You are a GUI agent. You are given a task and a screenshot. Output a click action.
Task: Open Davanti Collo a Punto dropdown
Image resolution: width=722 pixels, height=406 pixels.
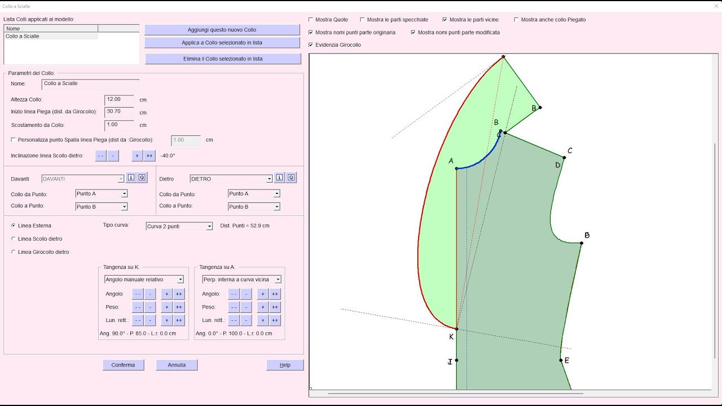coord(102,206)
